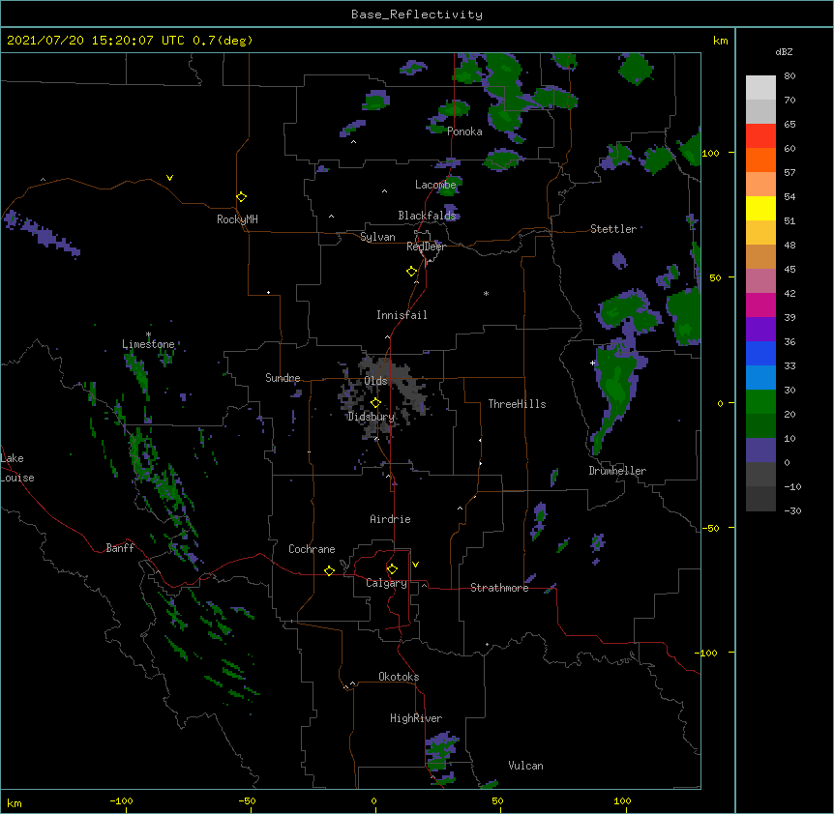Pick the yellow 51-54 dBZ legend swatch
Viewport: 834px width, 814px height.
pos(760,208)
